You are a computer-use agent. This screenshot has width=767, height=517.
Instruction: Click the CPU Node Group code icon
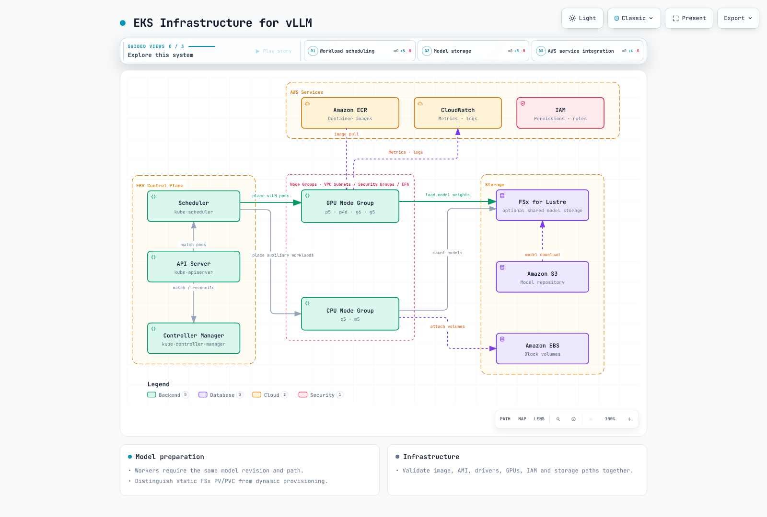[307, 303]
